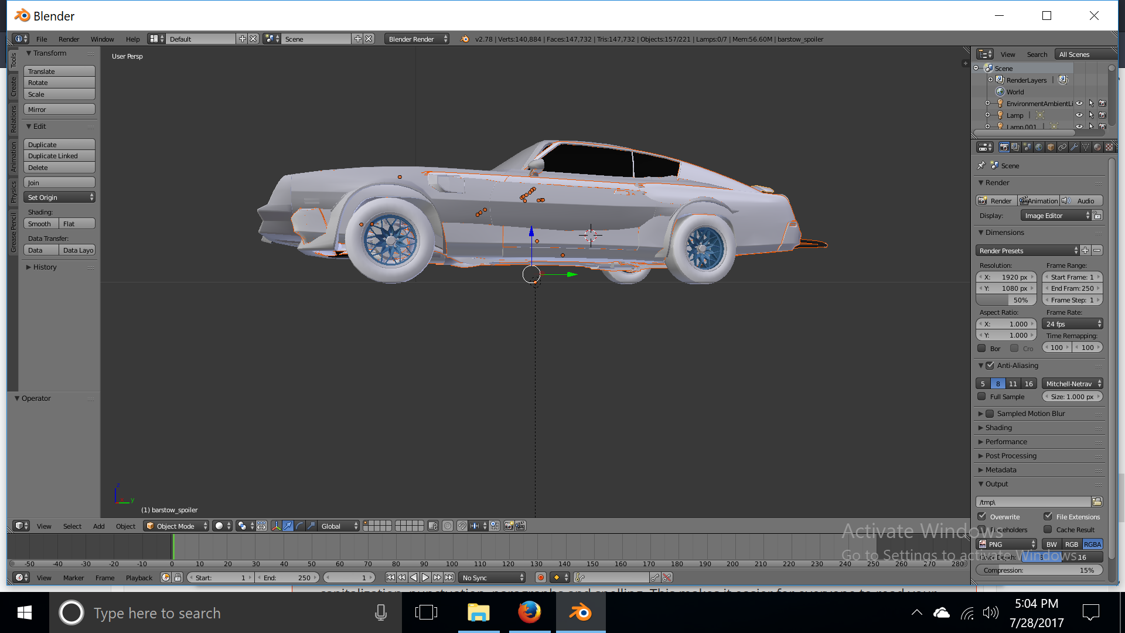Open the Modifiers wrench tab

point(1074,147)
